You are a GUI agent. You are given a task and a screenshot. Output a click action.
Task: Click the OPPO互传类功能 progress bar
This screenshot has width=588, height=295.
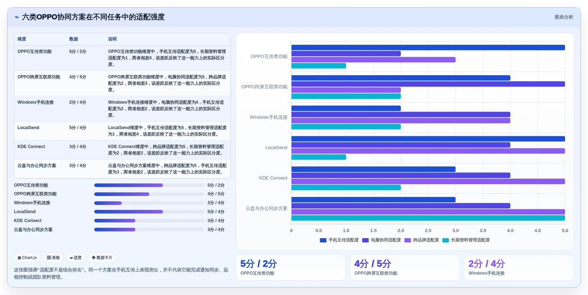pos(149,185)
